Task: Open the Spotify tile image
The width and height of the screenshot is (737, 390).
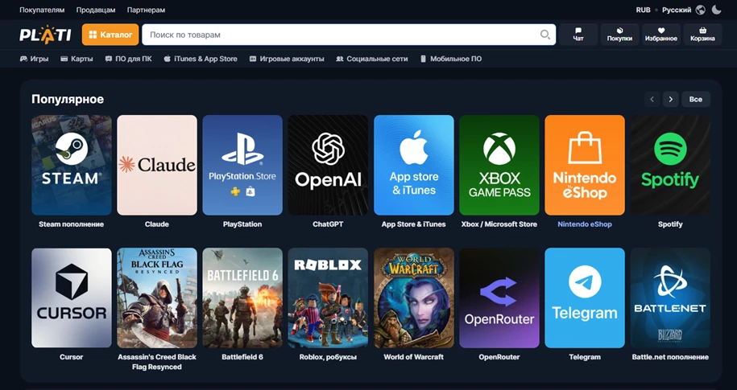Action: (670, 165)
